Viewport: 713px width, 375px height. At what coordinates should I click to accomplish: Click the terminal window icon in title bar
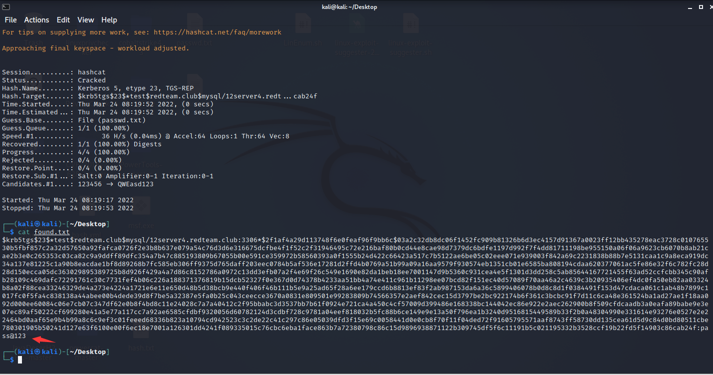[x=6, y=6]
